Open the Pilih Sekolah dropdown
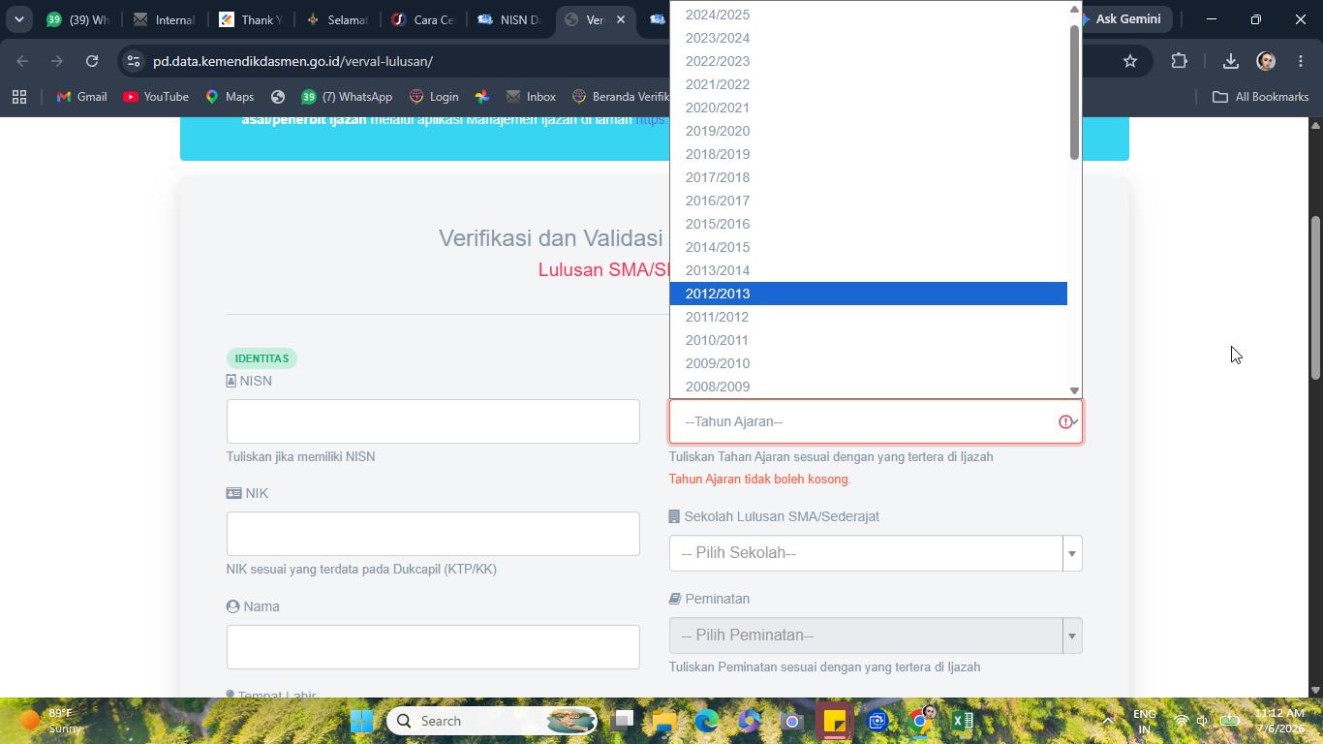Viewport: 1323px width, 744px height. (875, 553)
